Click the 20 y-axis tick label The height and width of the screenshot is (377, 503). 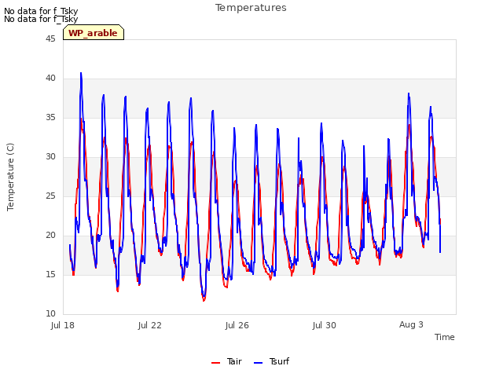coord(50,236)
